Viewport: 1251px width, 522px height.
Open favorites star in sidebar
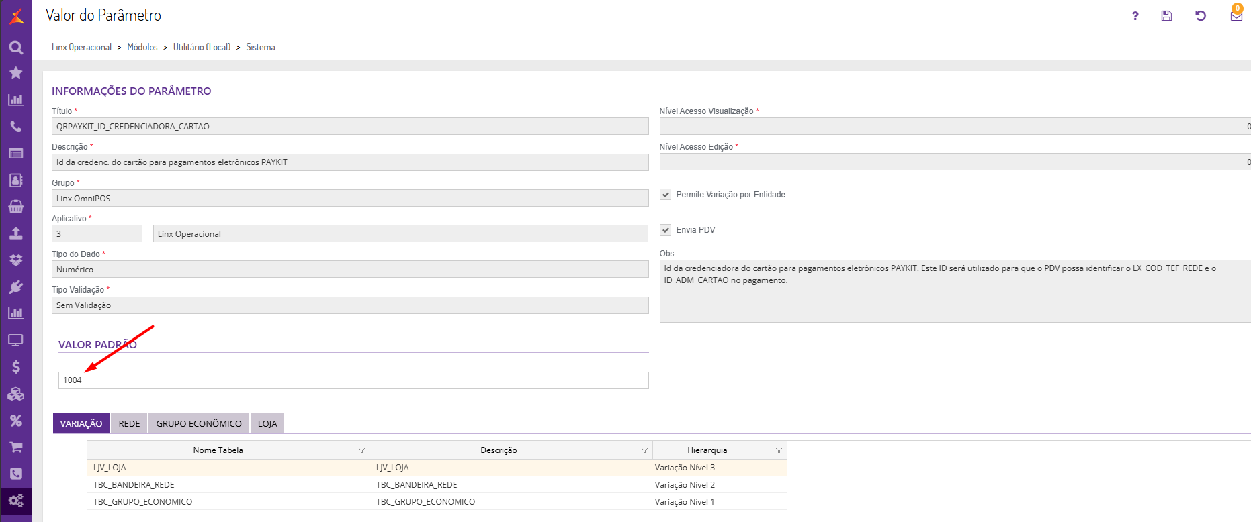pos(15,73)
